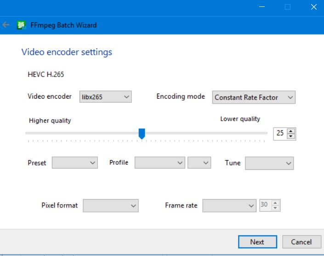Click the back arrow in wizard header
This screenshot has width=324, height=256.
click(6, 25)
